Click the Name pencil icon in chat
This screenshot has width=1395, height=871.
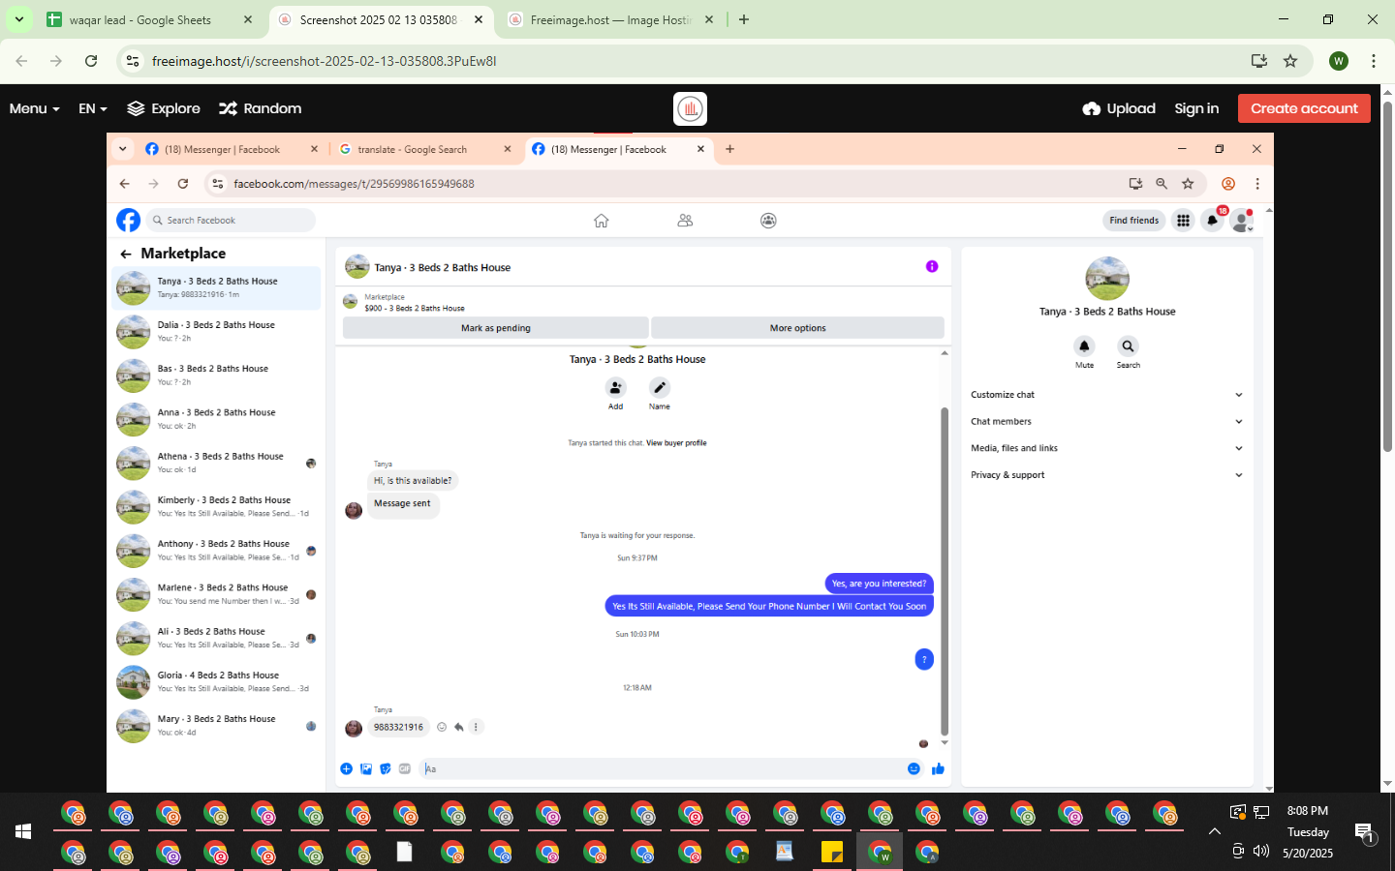tap(660, 387)
